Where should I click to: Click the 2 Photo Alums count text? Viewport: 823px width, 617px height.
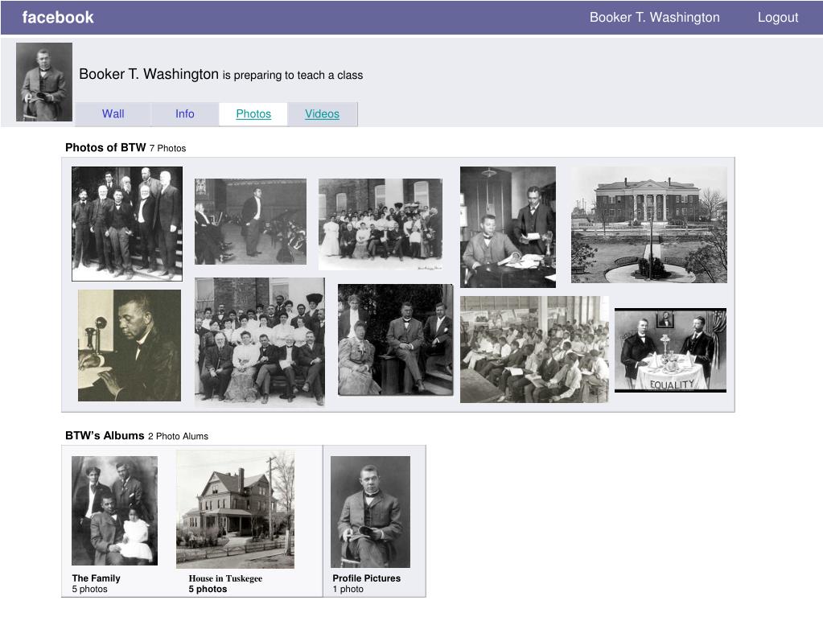[x=178, y=436]
